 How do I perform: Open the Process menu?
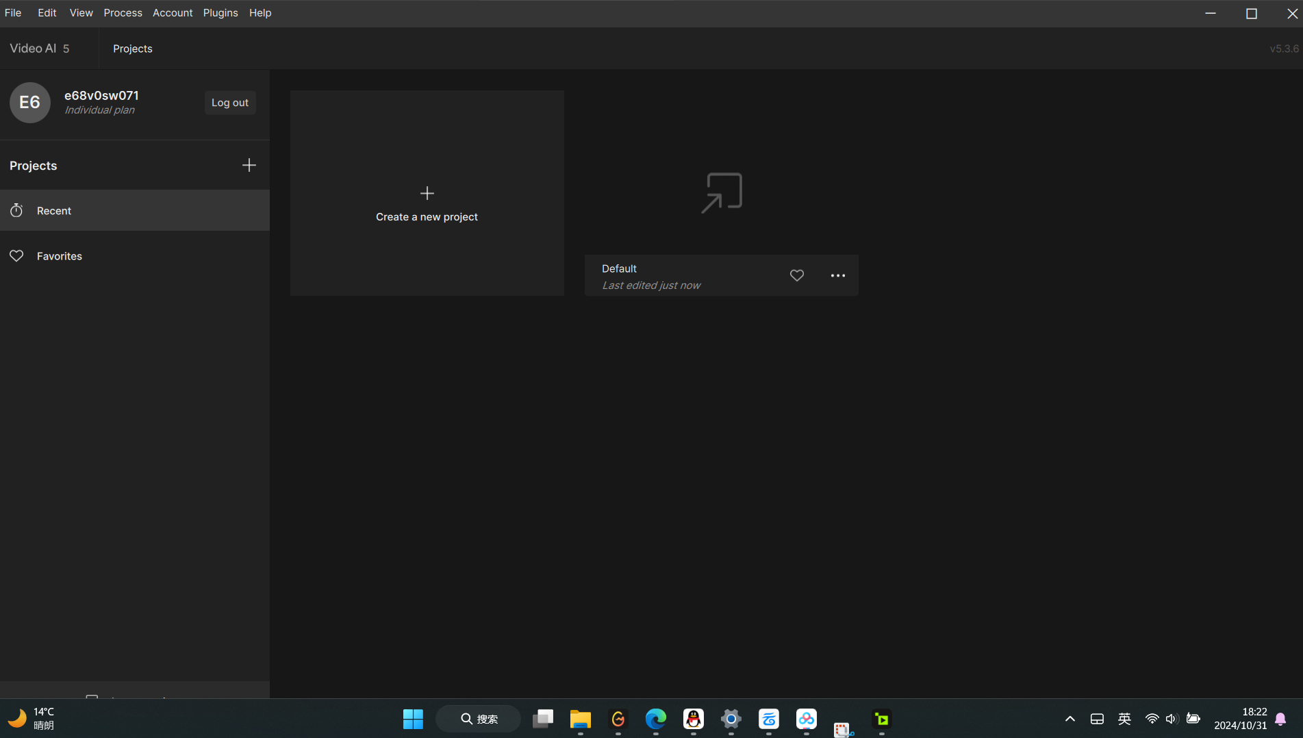pyautogui.click(x=123, y=13)
